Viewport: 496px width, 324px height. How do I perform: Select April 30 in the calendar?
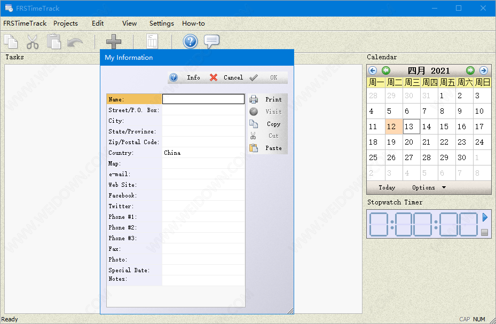[464, 157]
